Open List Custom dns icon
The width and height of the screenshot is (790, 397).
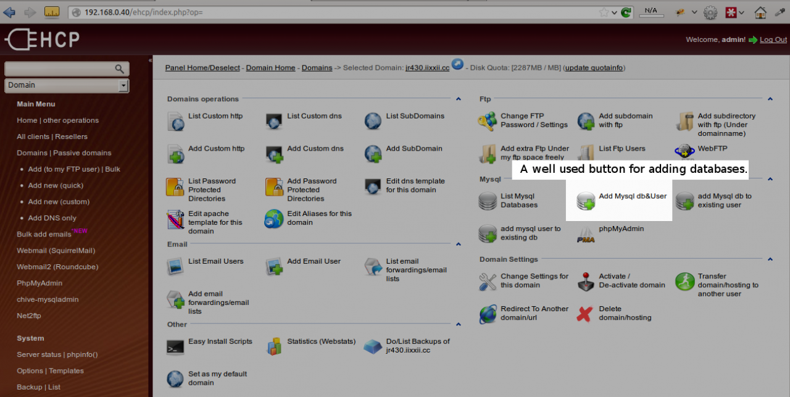coord(275,121)
